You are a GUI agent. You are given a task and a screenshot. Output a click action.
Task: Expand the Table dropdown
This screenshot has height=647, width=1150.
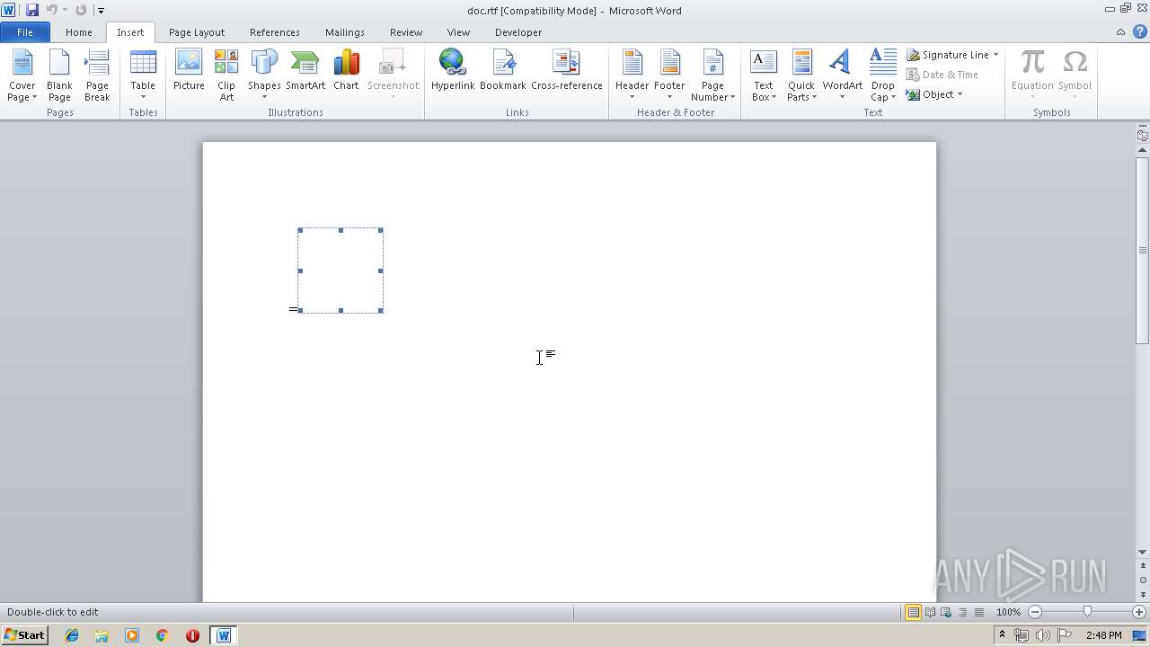143,75
